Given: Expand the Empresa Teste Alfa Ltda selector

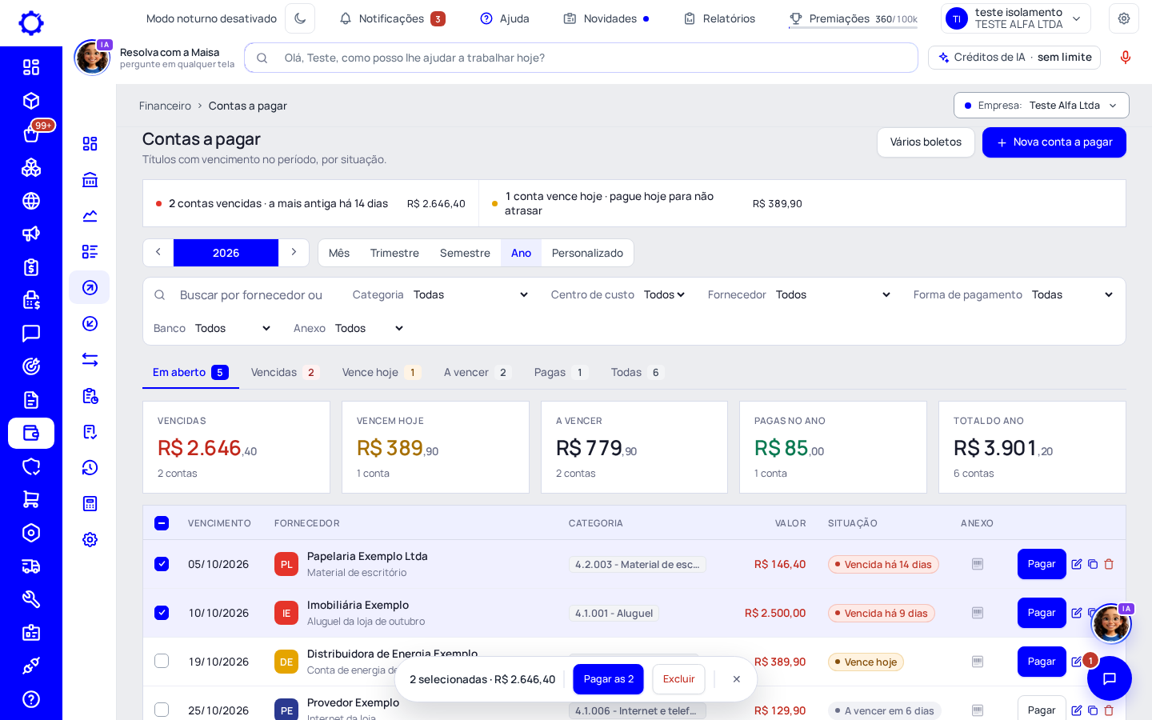Looking at the screenshot, I should tap(1041, 106).
